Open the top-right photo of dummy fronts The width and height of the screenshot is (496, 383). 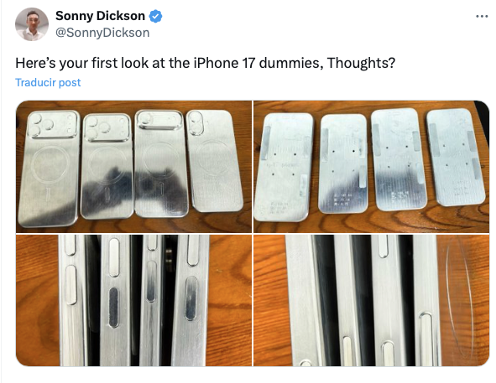click(x=371, y=167)
